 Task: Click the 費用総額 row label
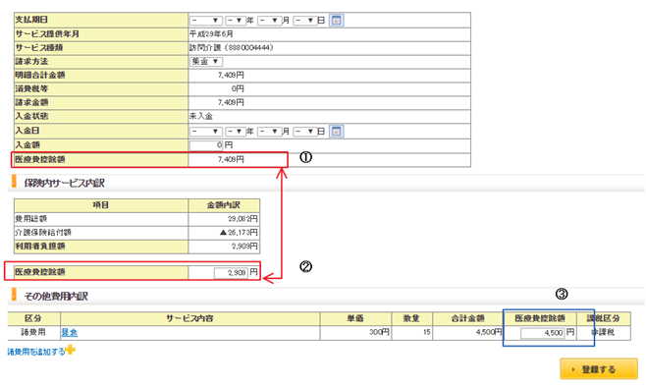tap(31, 219)
